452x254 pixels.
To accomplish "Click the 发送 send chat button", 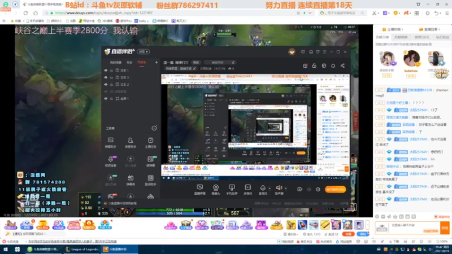I will (445, 227).
